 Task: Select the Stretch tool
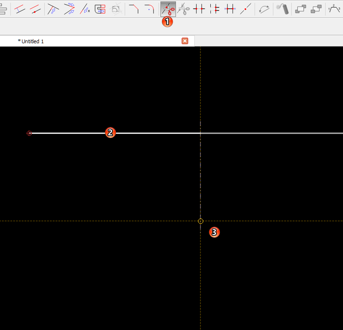(100, 9)
